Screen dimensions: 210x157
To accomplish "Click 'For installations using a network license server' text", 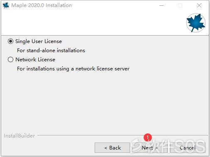I will coord(73,69).
